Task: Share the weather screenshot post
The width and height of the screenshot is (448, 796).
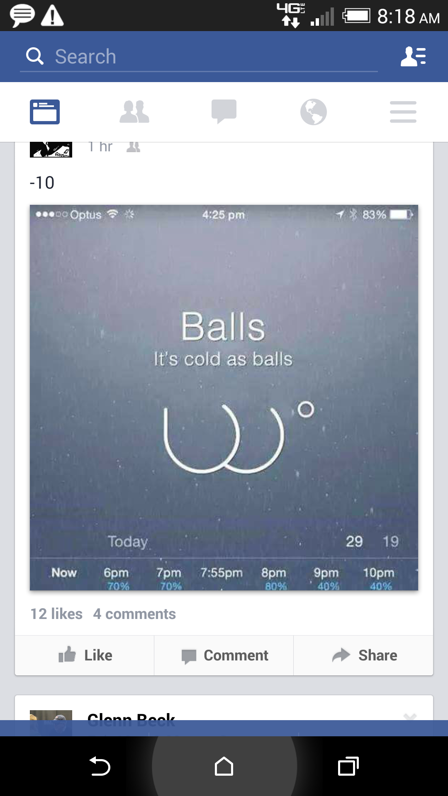Action: [363, 655]
